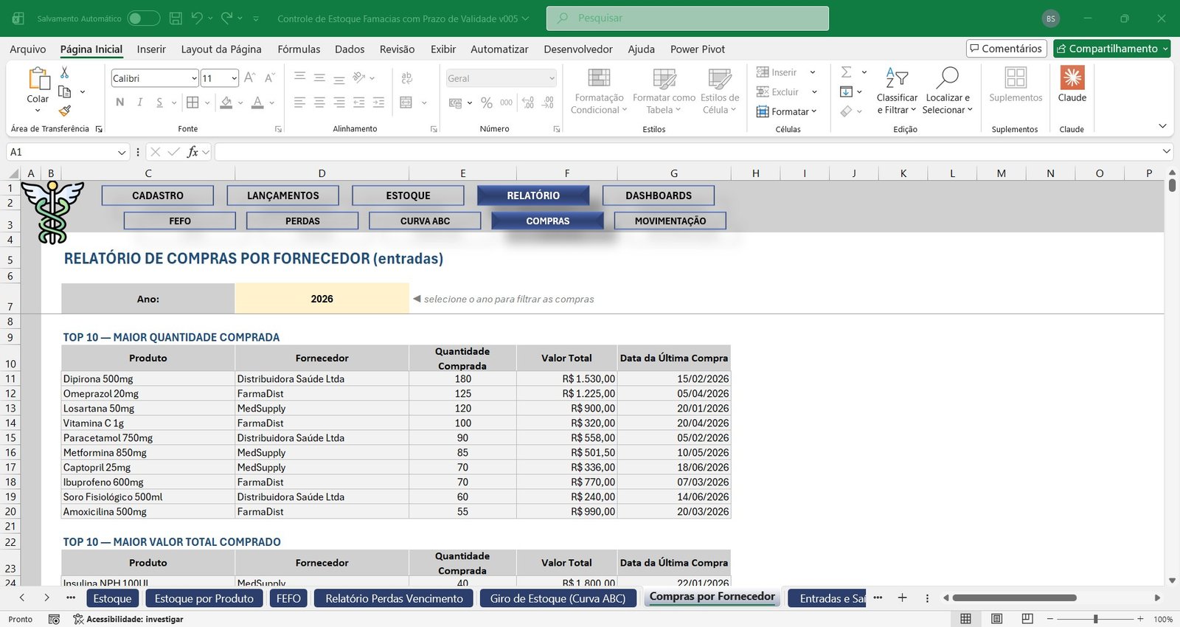Click the fill color bucket swatch
1180x627 pixels.
226,103
